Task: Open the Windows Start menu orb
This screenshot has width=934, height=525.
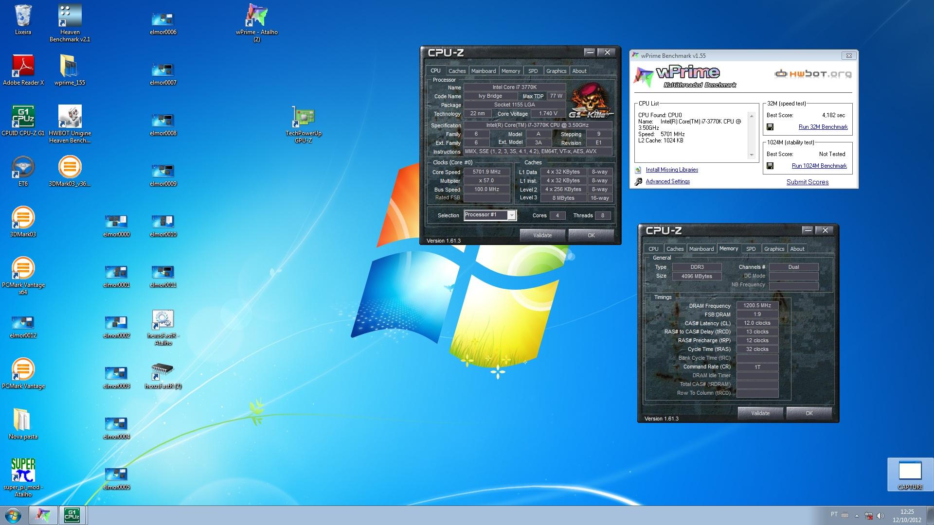Action: pos(13,515)
